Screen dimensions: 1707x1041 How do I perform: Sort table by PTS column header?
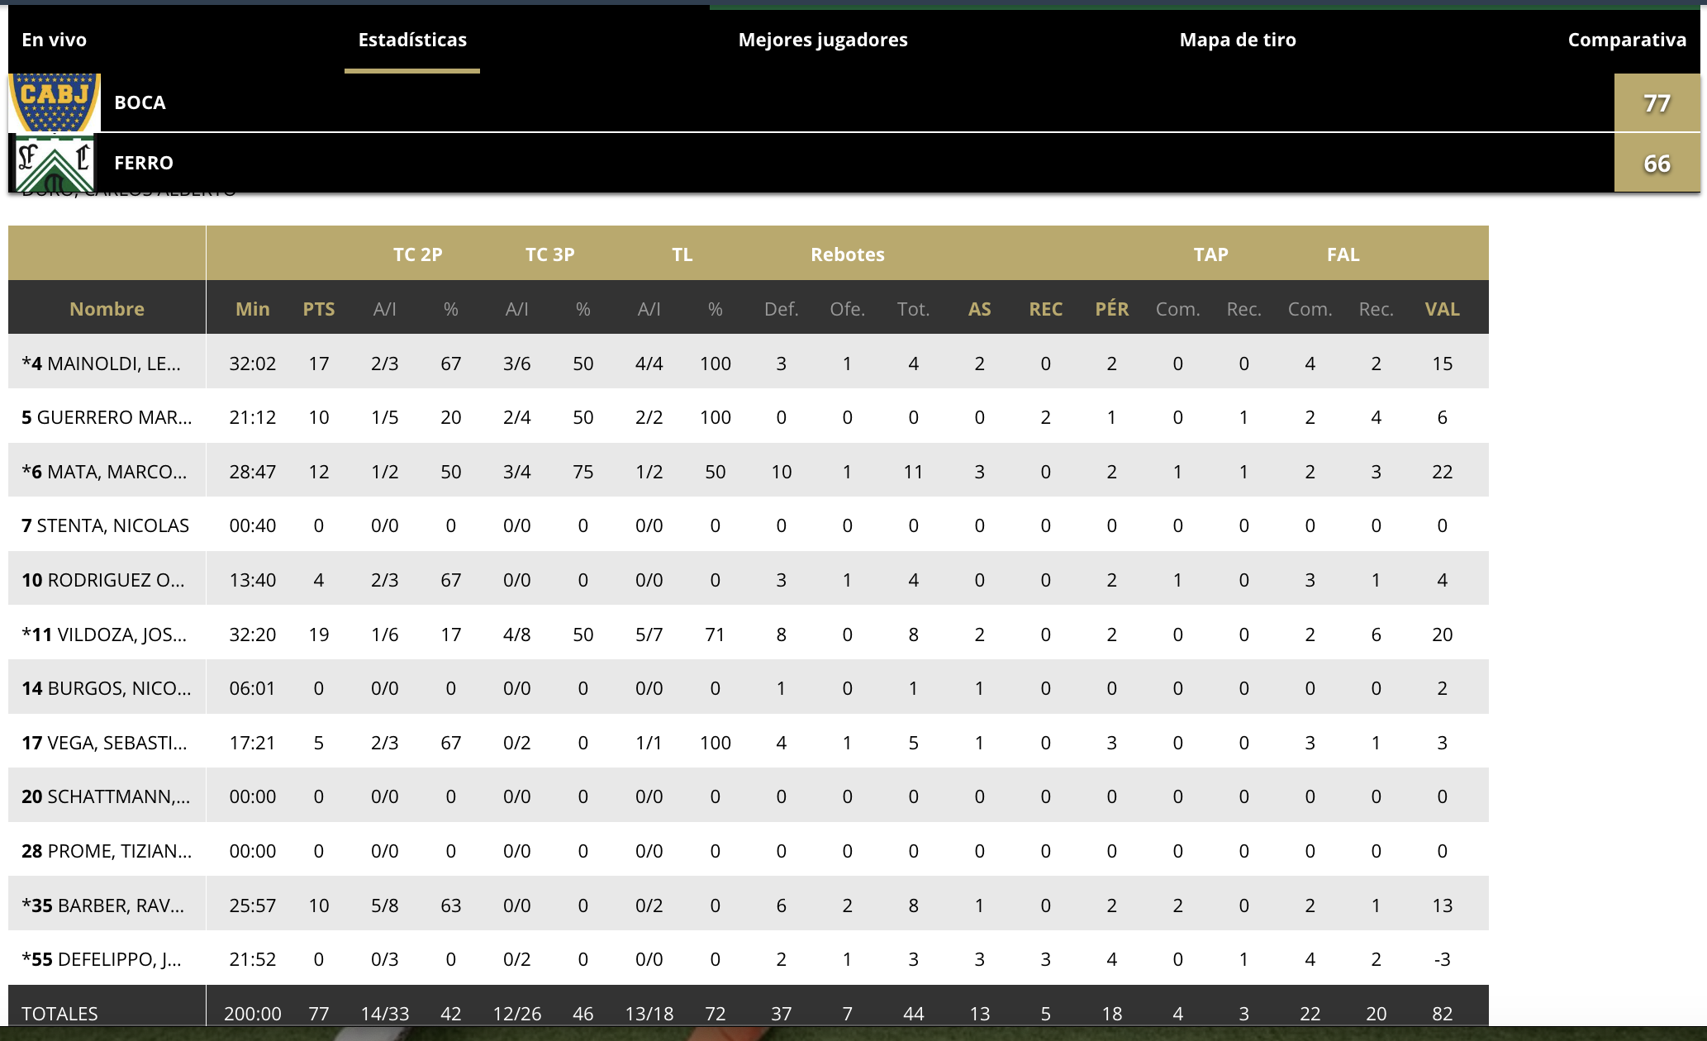pos(319,309)
